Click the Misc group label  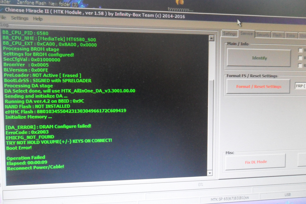click(229, 153)
